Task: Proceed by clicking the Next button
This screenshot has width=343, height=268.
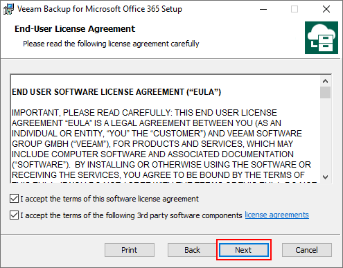Action: tap(244, 250)
